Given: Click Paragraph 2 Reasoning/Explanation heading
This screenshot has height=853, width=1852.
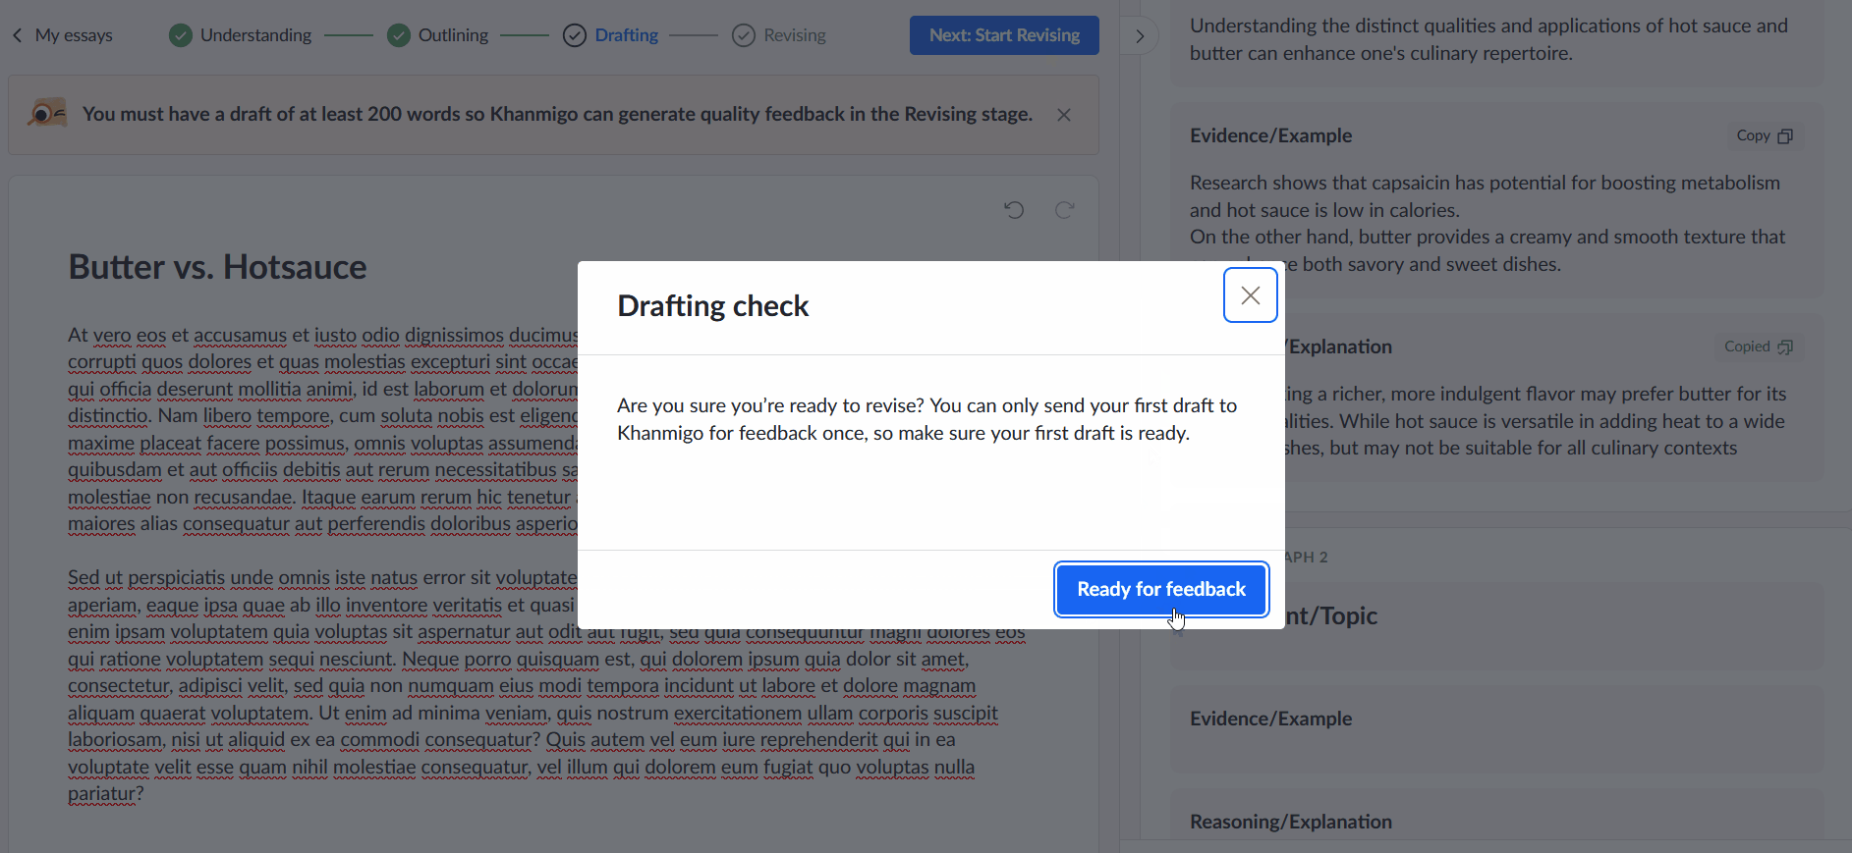Looking at the screenshot, I should pos(1290,822).
